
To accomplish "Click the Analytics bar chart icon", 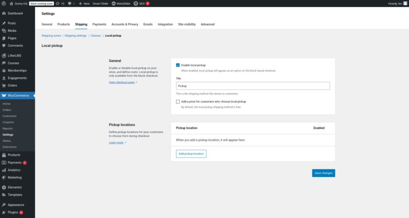I will (4, 170).
